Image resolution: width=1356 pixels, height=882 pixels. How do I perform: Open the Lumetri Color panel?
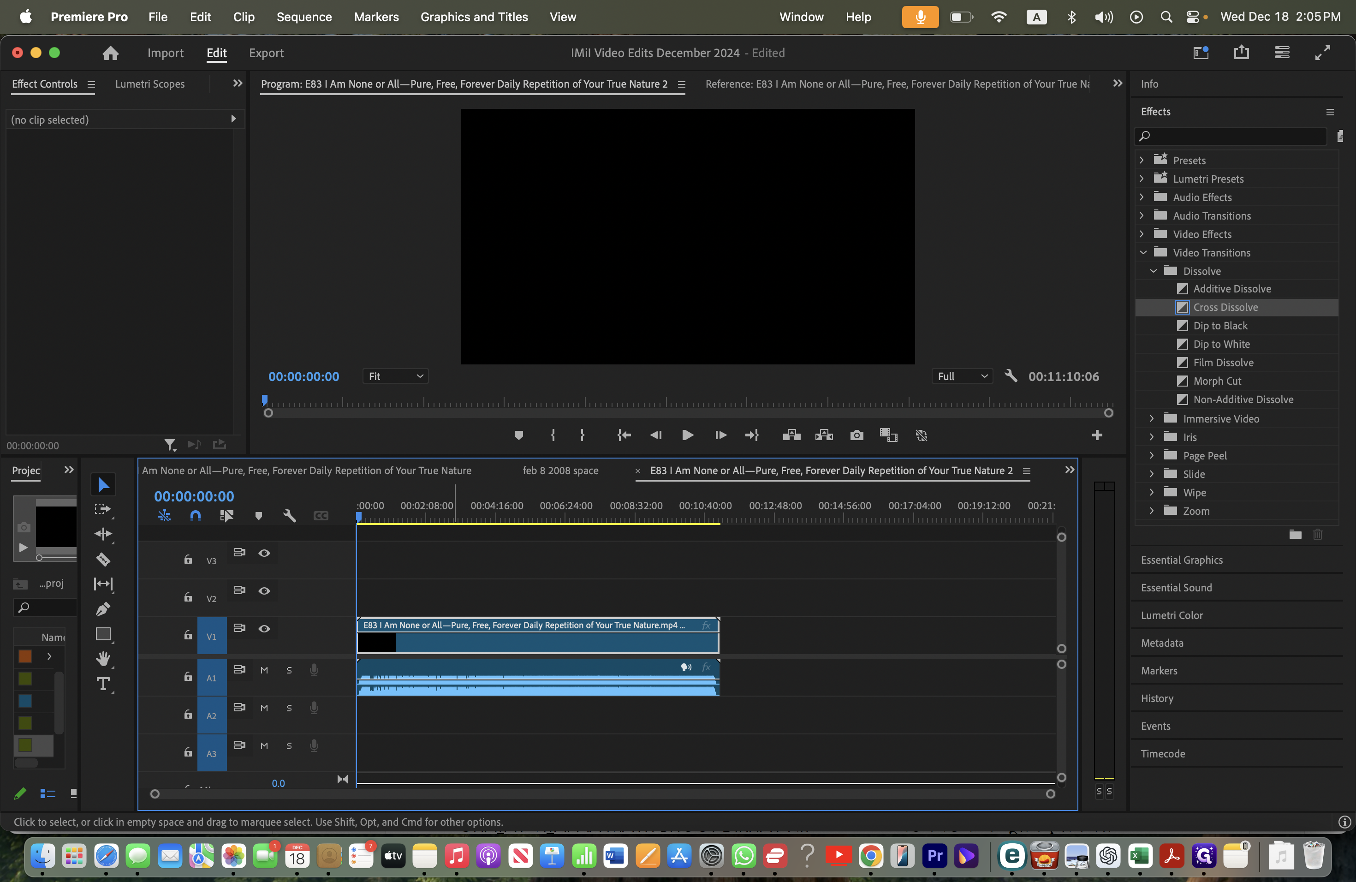pos(1172,615)
